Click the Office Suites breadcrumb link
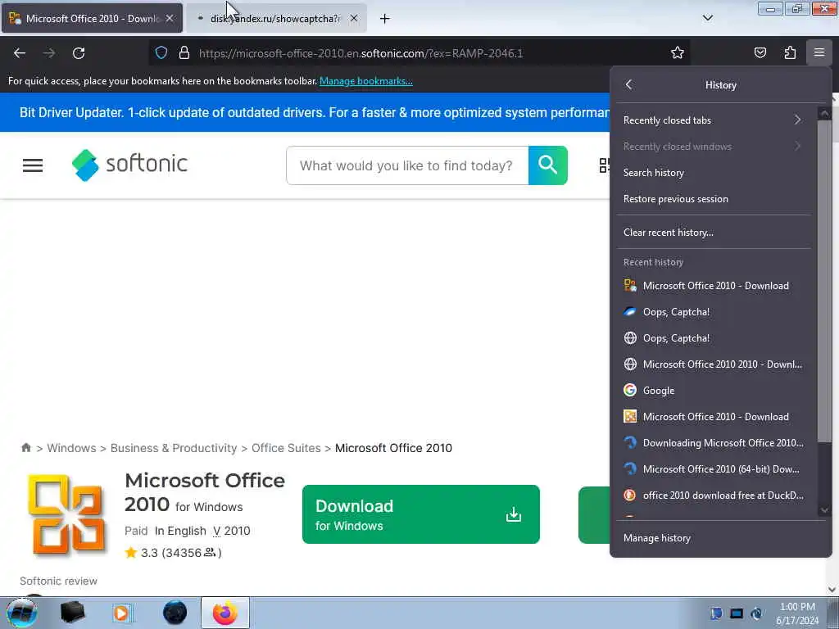Screen dimensions: 839x629 pos(286,448)
